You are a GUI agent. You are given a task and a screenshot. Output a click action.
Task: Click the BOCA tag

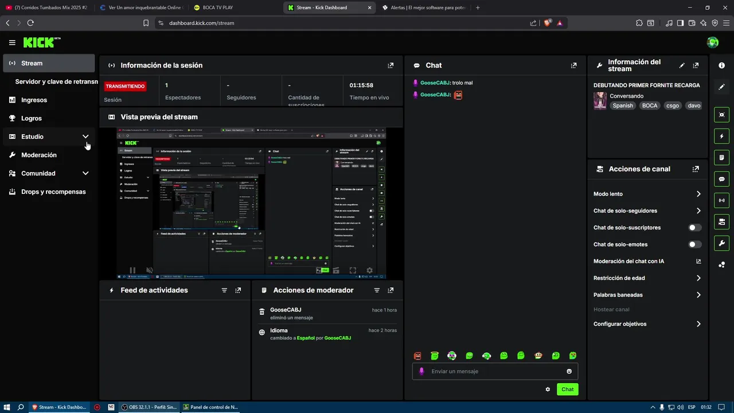point(650,106)
